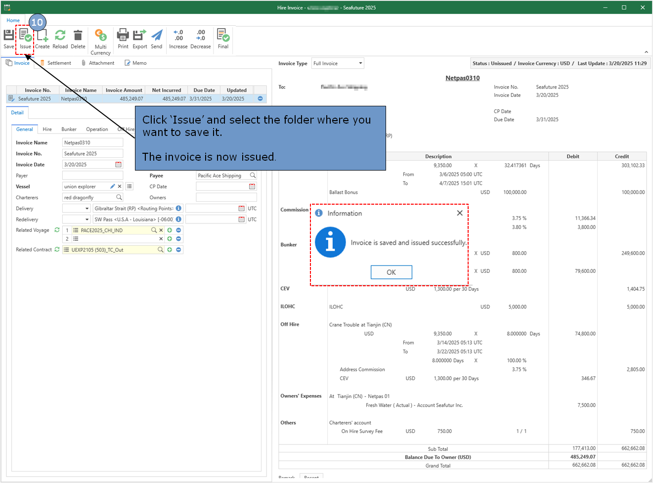Screen dimensions: 653x483
Task: Switch to the Settlement tab
Action: (x=59, y=63)
